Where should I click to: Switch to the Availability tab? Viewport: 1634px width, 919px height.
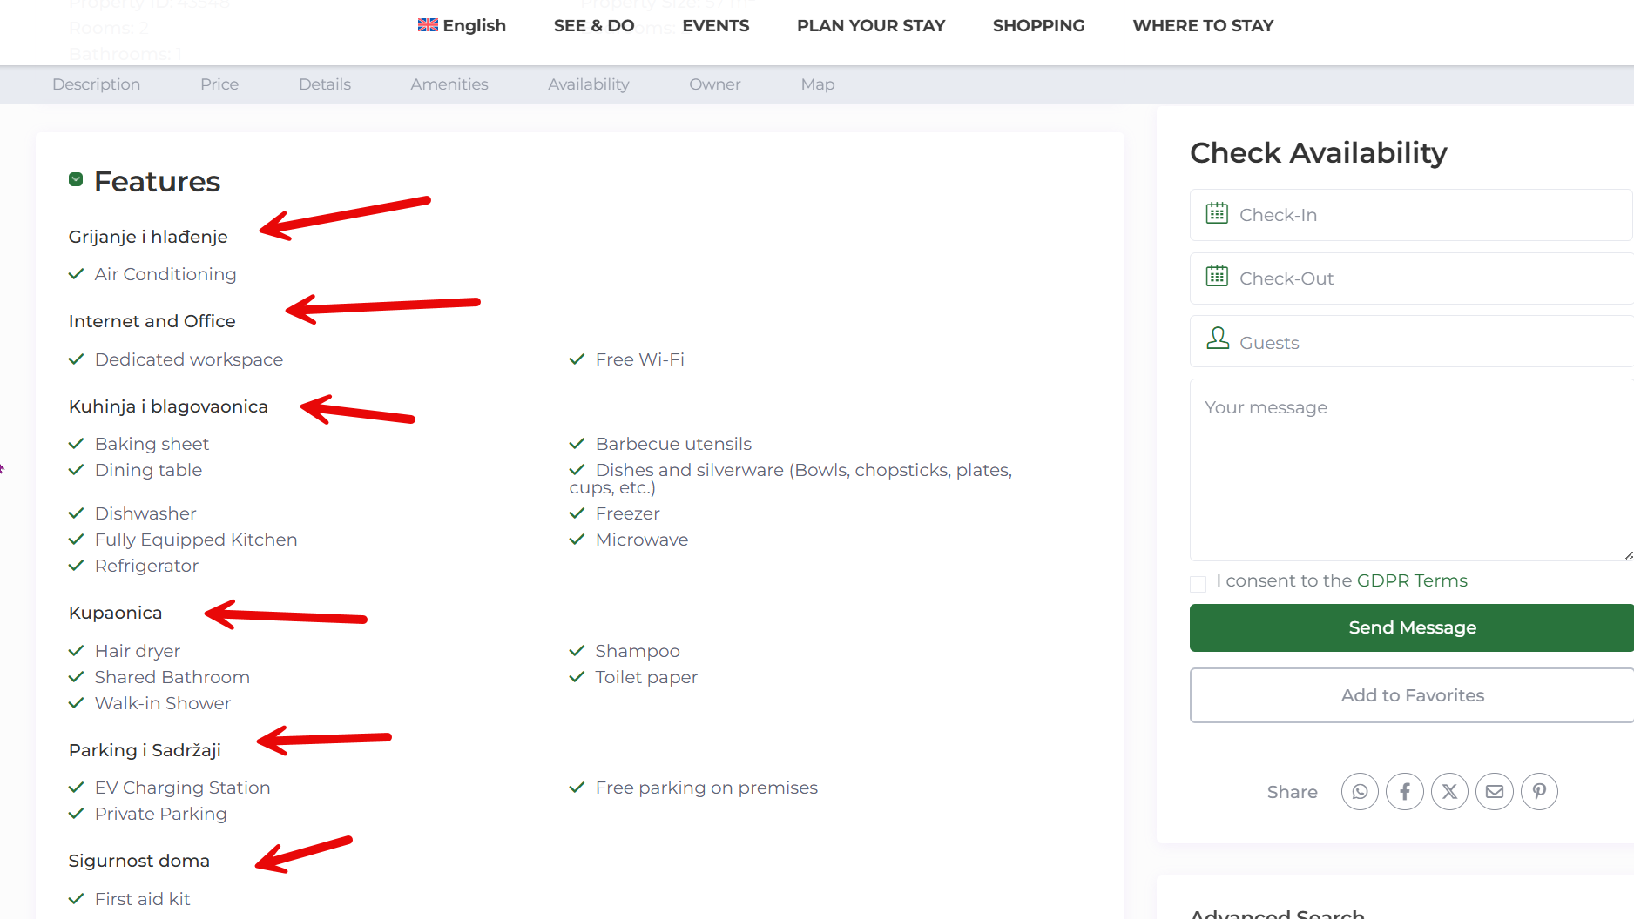[589, 84]
